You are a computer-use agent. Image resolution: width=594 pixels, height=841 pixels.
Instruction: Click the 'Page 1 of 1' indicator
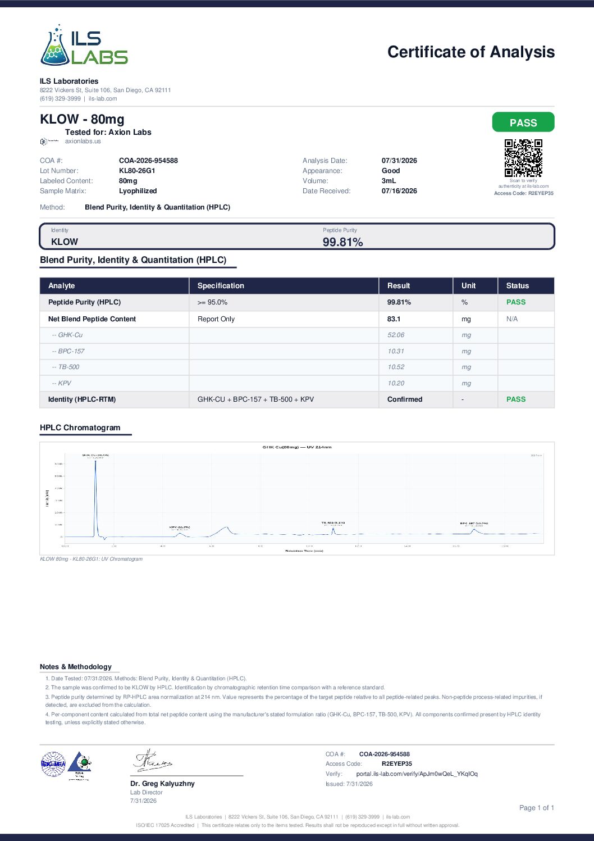(x=537, y=808)
